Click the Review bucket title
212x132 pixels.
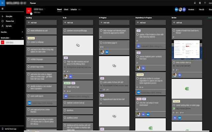[174, 18]
